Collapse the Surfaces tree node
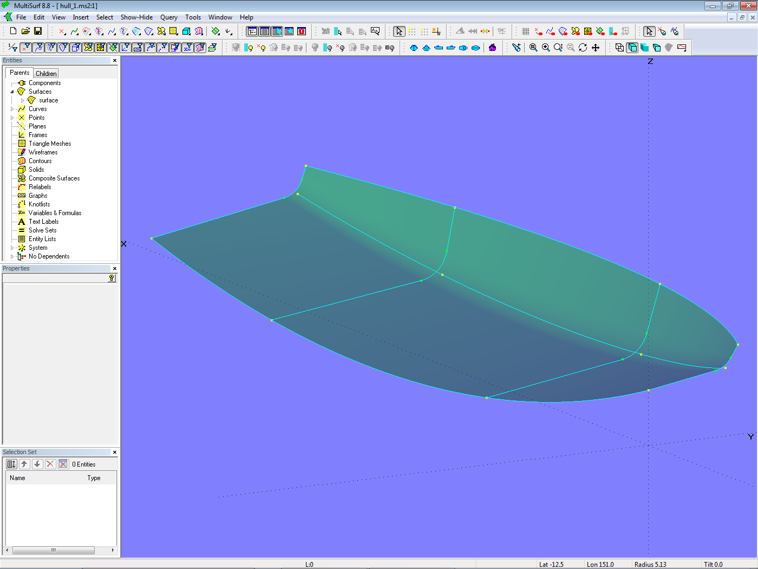 click(12, 92)
